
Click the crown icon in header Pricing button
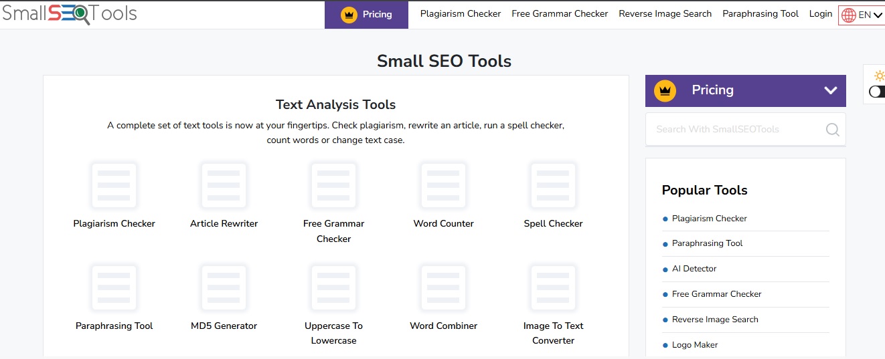tap(349, 15)
